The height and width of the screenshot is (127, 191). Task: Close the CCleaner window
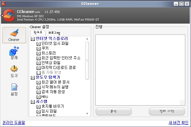[x=187, y=4]
